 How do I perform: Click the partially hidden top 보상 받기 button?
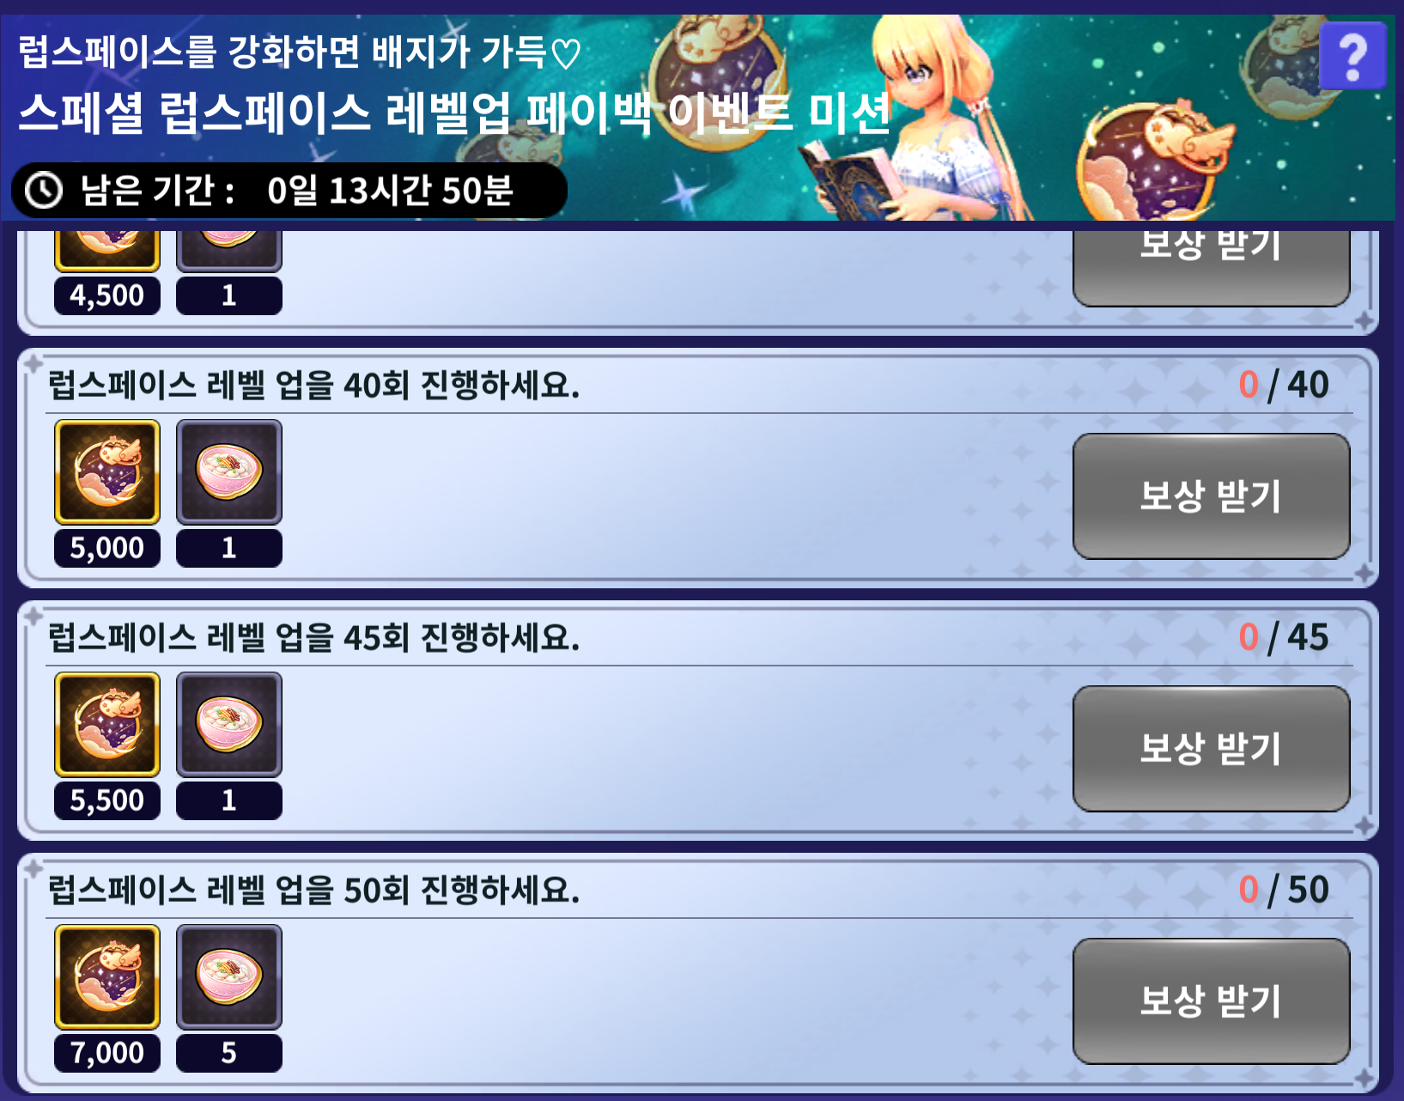click(x=1211, y=268)
